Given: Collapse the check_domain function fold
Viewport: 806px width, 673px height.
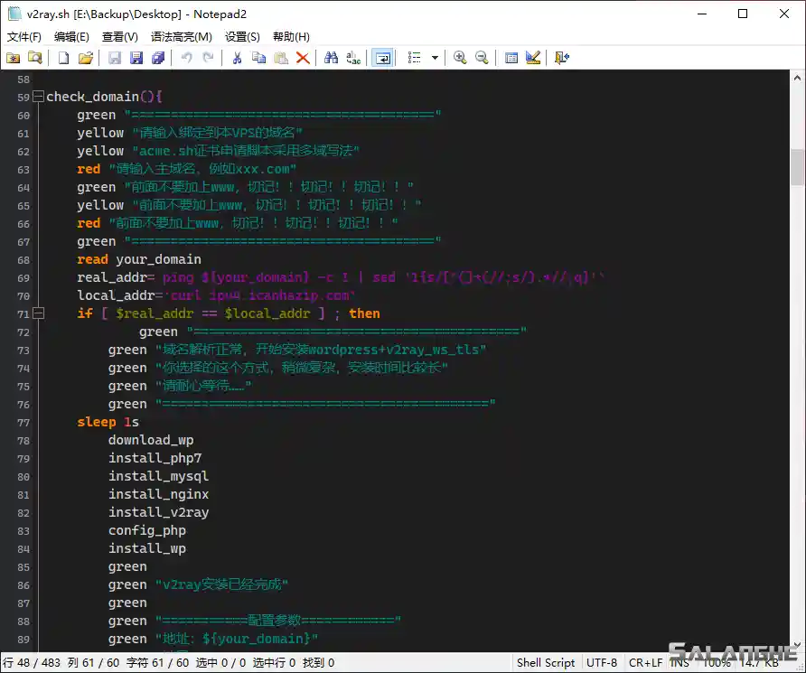Looking at the screenshot, I should click(x=37, y=95).
